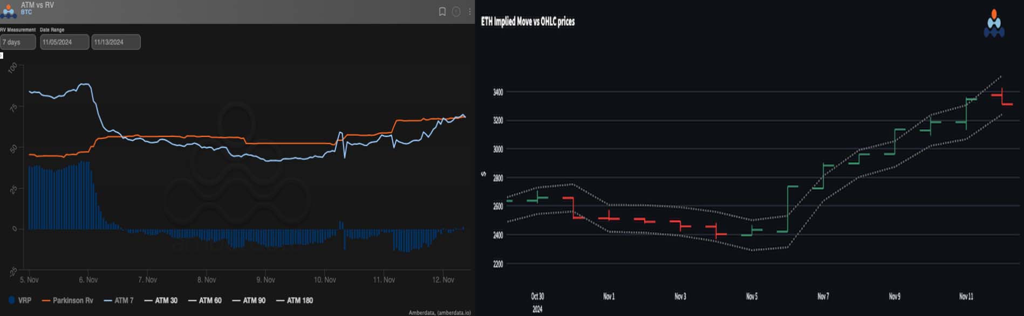The height and width of the screenshot is (316, 1024).
Task: Click the BTC label under chart title
Action: pos(26,12)
